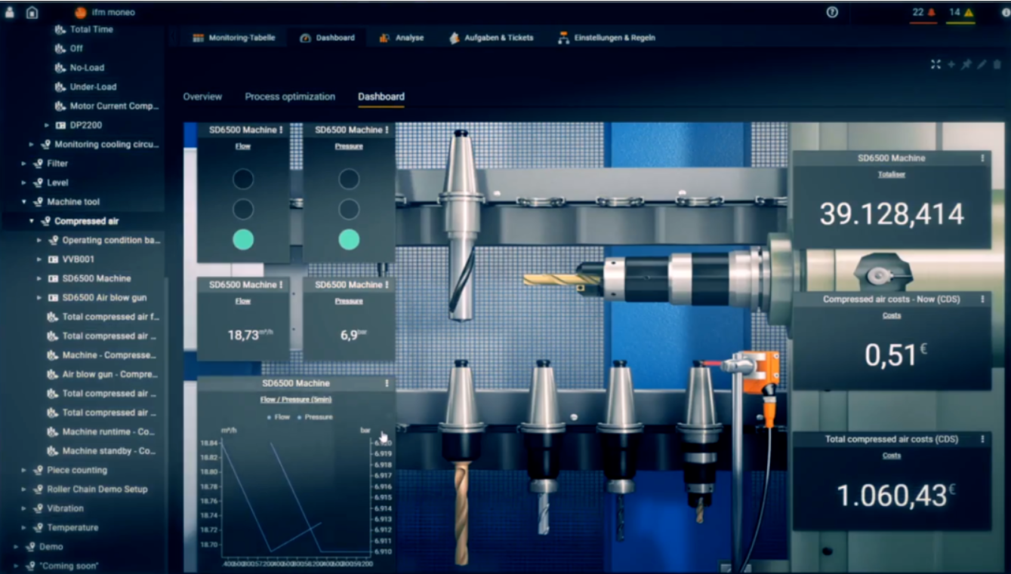Screen dimensions: 1011x574
Task: Expand the Filter tree node
Action: tap(24, 164)
